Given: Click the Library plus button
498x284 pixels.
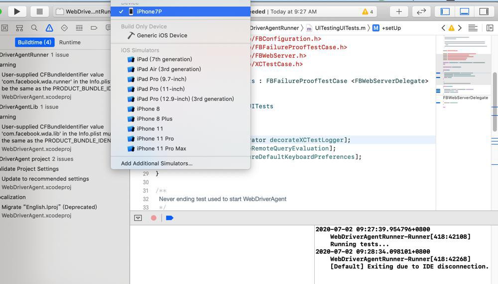Looking at the screenshot, I should pos(399,12).
